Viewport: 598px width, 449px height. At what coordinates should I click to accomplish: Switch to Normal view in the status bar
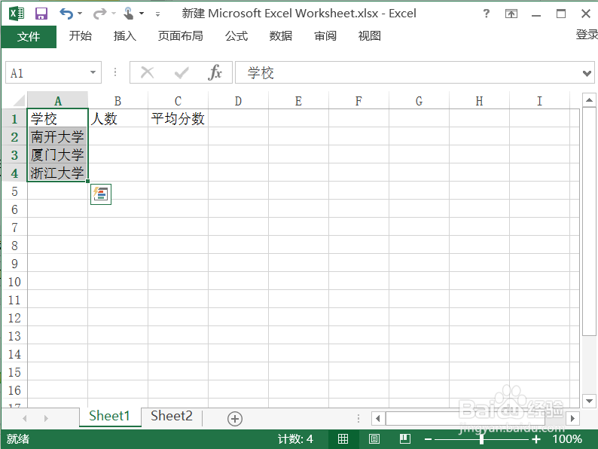(343, 439)
